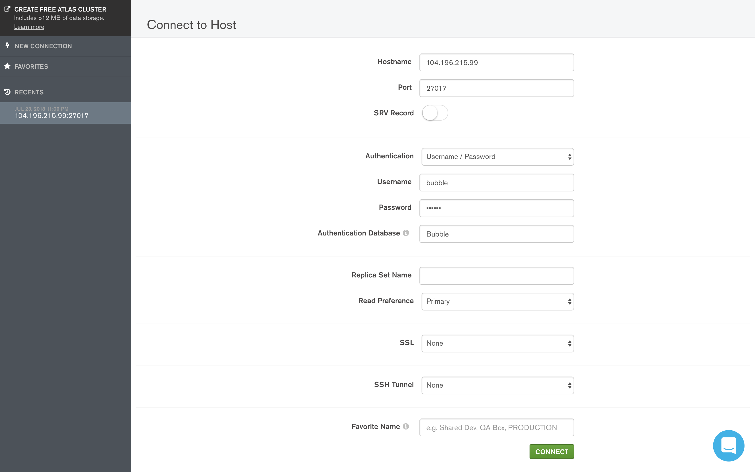Click the lightning bolt New Connection icon
The width and height of the screenshot is (755, 472).
click(x=7, y=46)
